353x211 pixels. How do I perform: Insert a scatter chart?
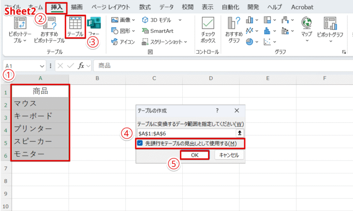[x=267, y=41]
